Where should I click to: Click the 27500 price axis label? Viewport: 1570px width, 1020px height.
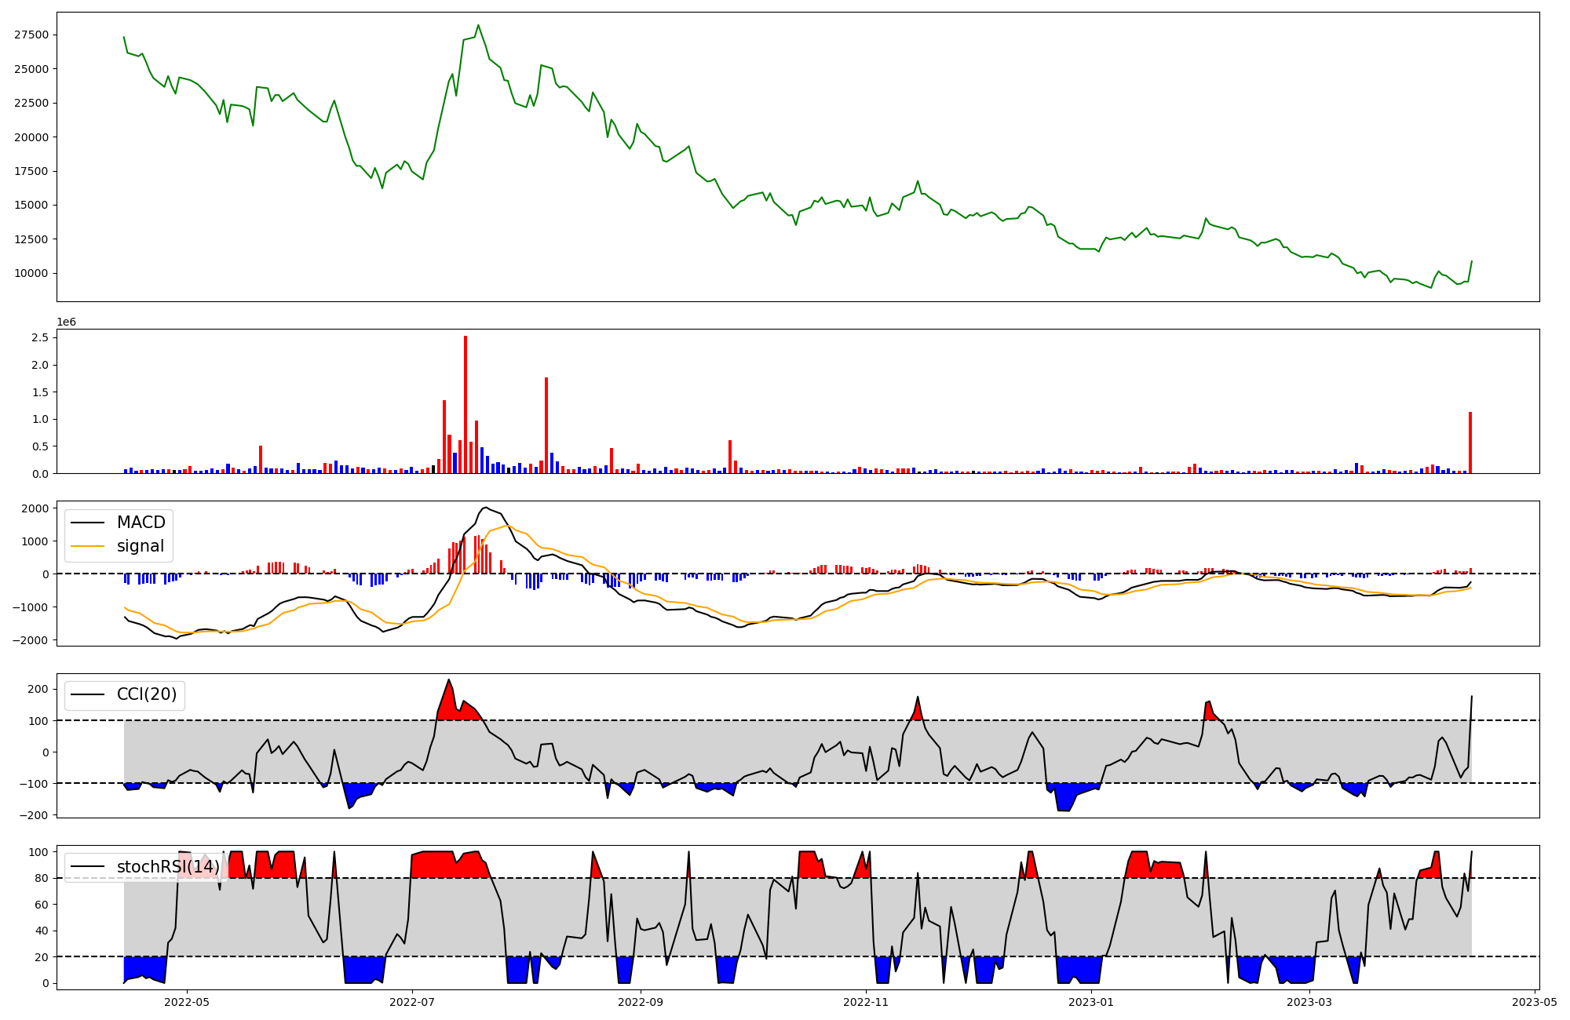(31, 35)
